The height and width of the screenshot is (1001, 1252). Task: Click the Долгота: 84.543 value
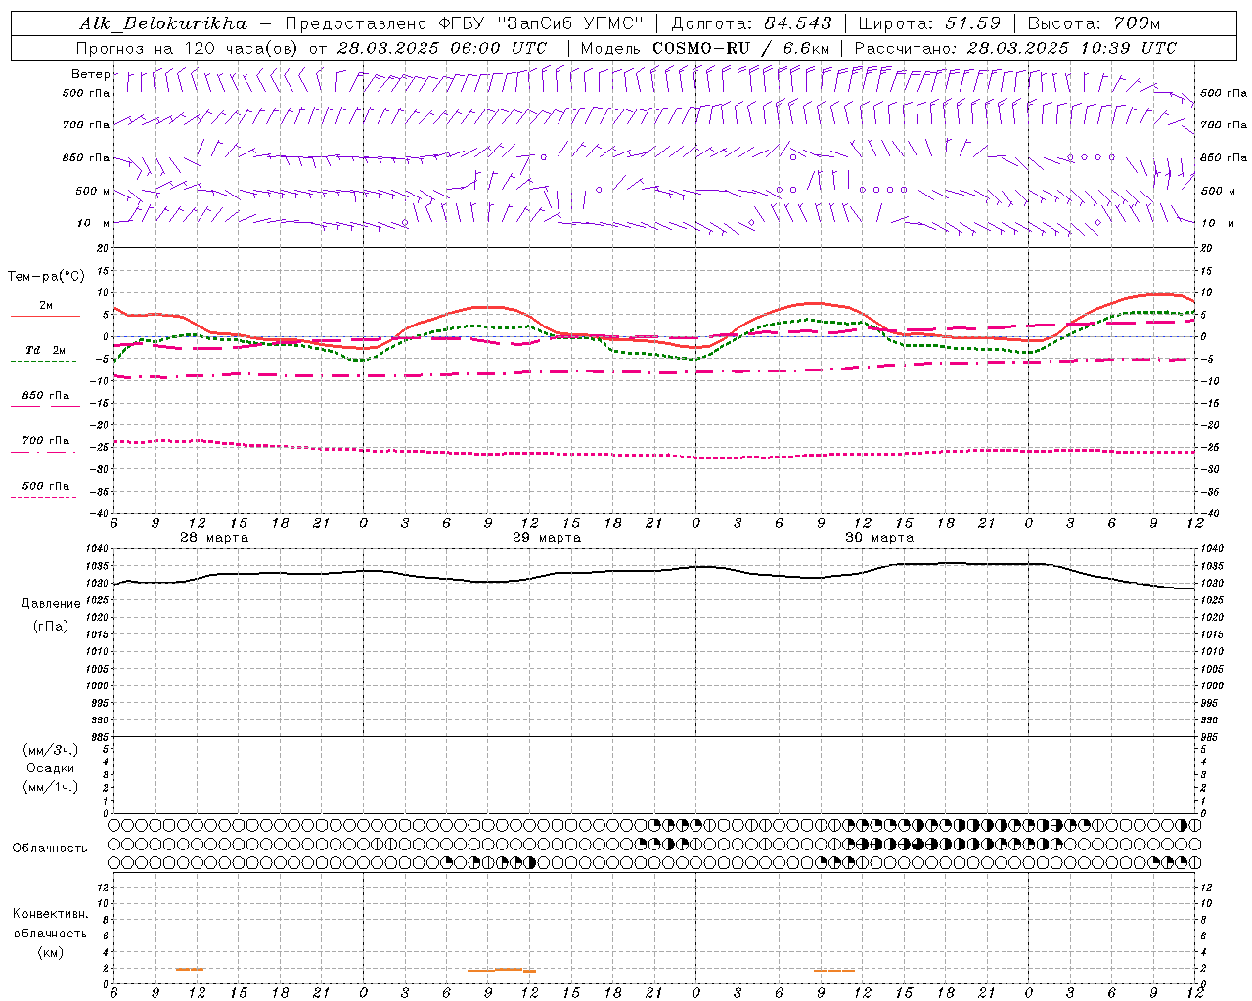tap(751, 23)
